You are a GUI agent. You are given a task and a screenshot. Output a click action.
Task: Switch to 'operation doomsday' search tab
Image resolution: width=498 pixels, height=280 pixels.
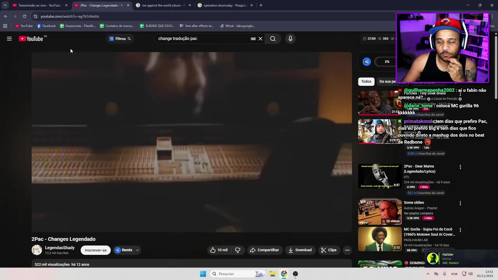pyautogui.click(x=224, y=5)
